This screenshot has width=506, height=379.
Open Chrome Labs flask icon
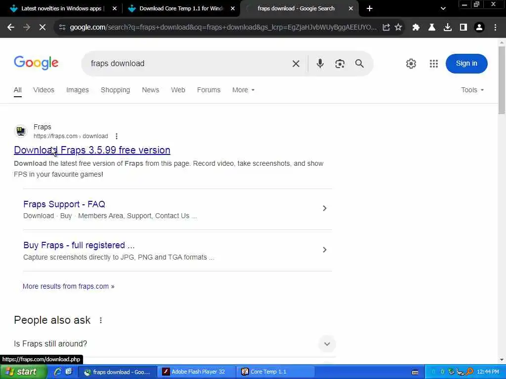point(432,28)
